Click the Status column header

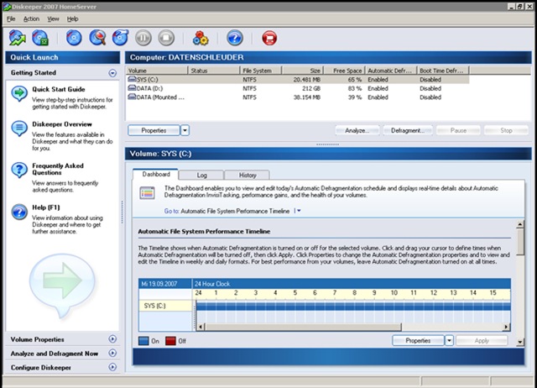(214, 71)
